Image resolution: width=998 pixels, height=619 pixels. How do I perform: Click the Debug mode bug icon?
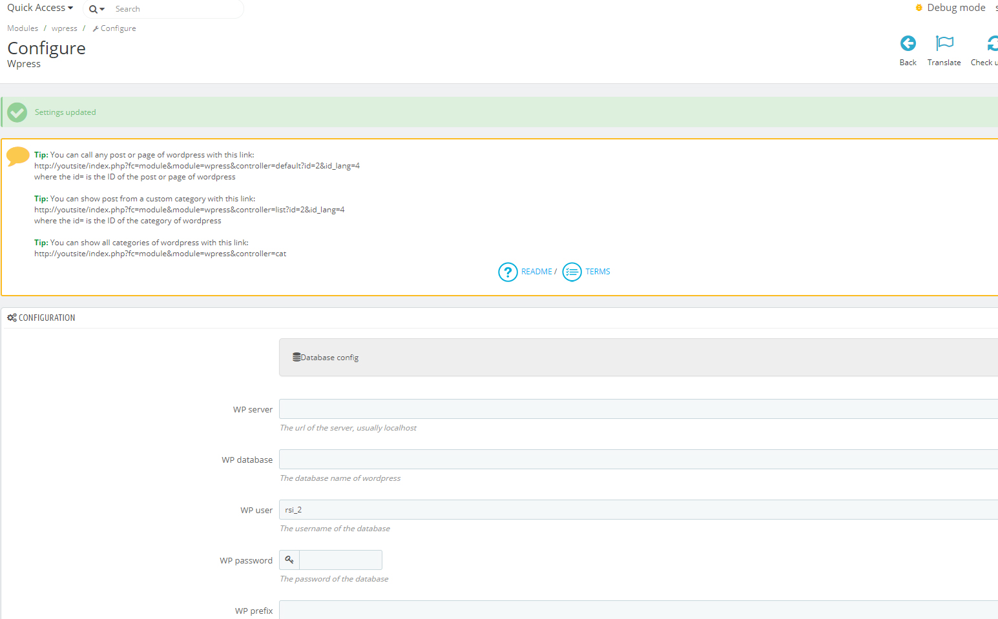(919, 8)
